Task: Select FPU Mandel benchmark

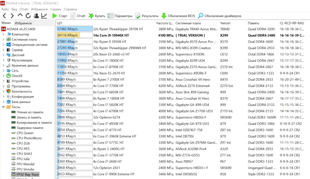Action: [23, 164]
